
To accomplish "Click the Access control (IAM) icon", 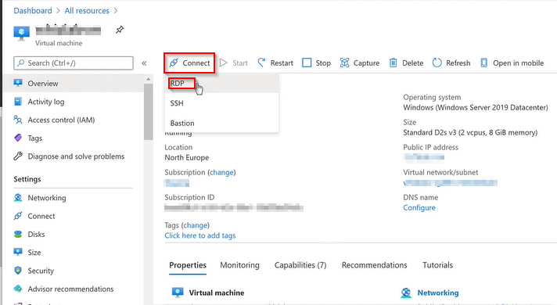I will coord(18,120).
